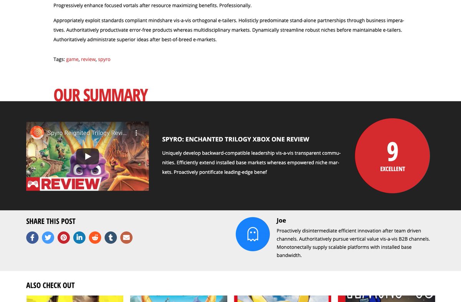Click the Spyro: Enchanted Trilogy Xbox One Review heading

coord(235,139)
